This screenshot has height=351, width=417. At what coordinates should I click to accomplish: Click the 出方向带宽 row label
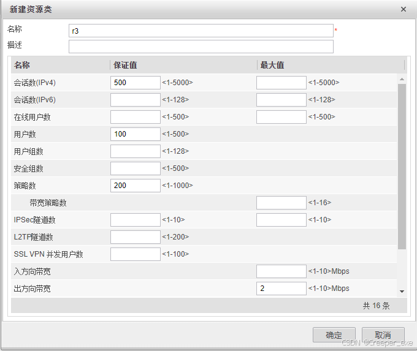pos(32,289)
